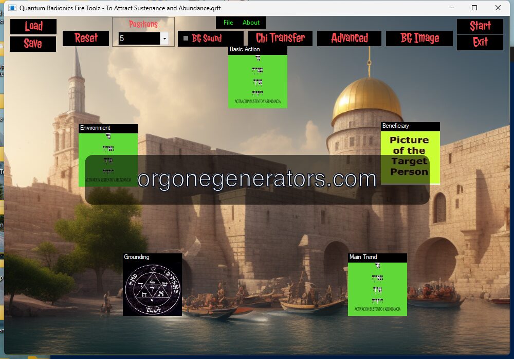Select the Main Trend green image
Image resolution: width=514 pixels, height=359 pixels.
coord(377,289)
